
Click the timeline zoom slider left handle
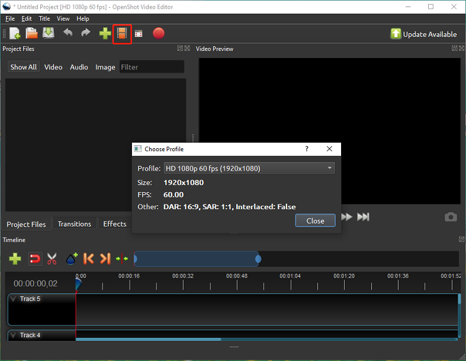click(x=135, y=259)
